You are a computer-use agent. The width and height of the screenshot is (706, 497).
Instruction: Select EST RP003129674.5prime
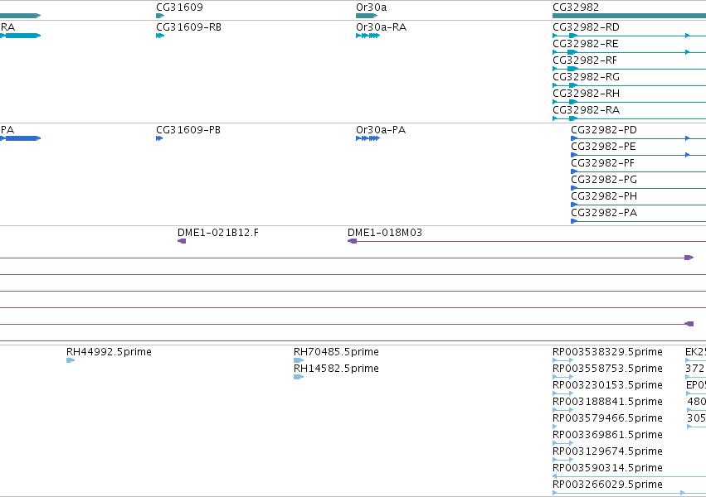point(607,451)
